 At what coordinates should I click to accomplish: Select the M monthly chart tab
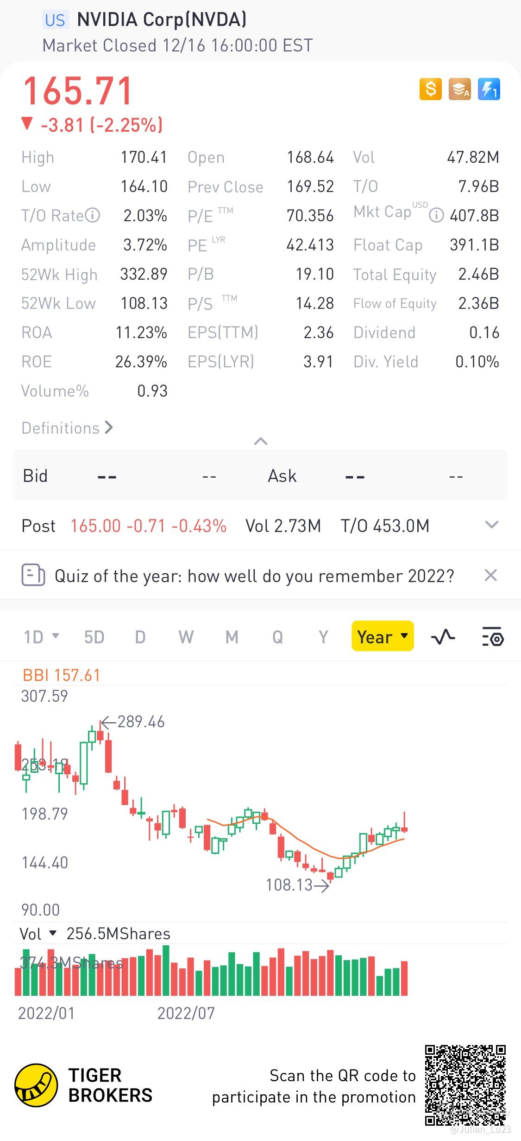232,637
